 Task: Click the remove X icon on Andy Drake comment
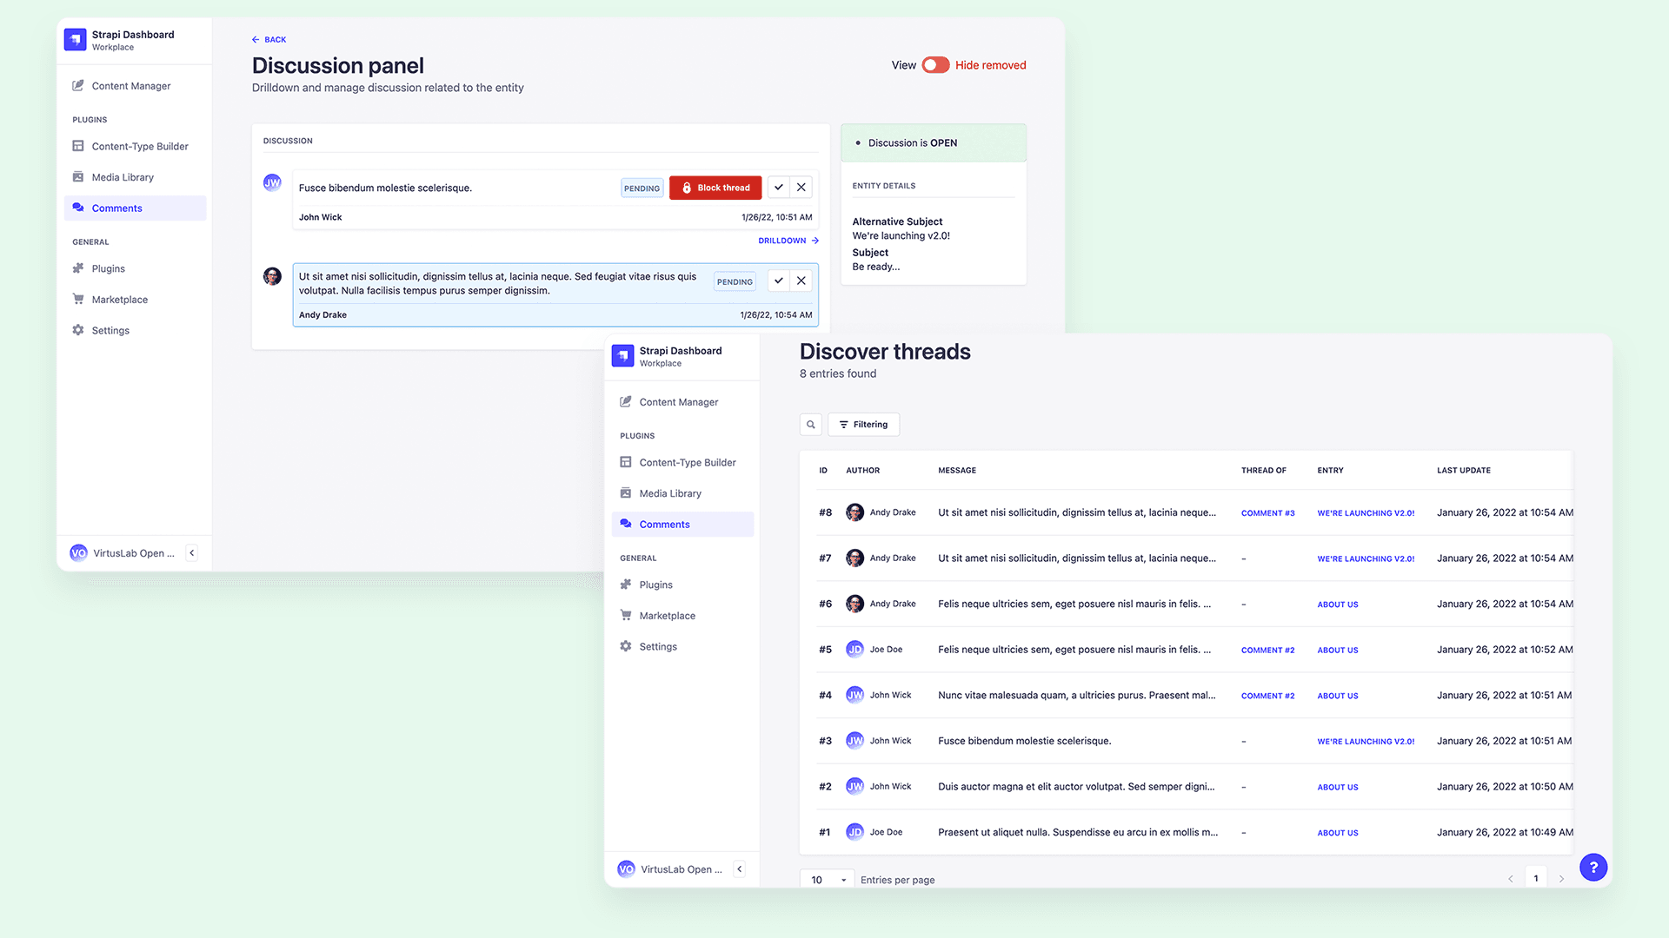tap(802, 280)
